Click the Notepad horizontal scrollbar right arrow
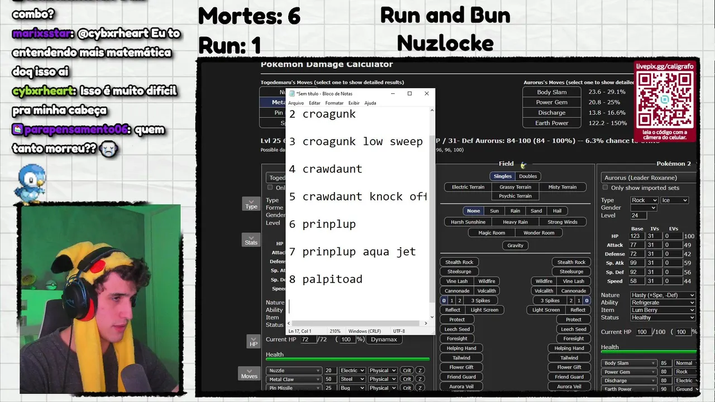The height and width of the screenshot is (402, 715). click(x=426, y=323)
